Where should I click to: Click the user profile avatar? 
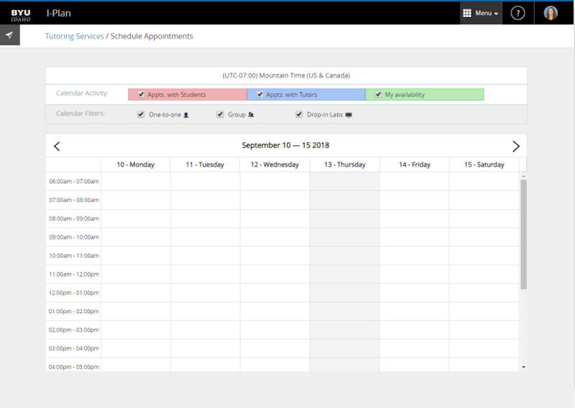point(551,14)
